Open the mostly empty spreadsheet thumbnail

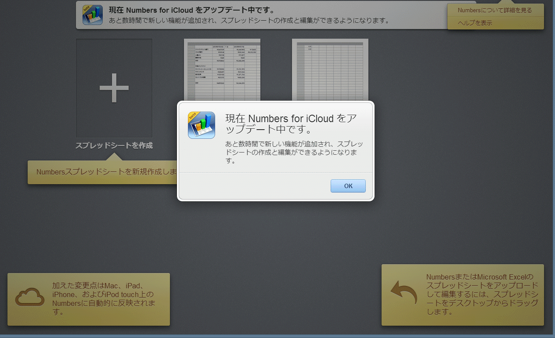[330, 69]
